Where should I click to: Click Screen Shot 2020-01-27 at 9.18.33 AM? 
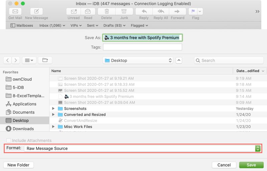click(x=158, y=84)
